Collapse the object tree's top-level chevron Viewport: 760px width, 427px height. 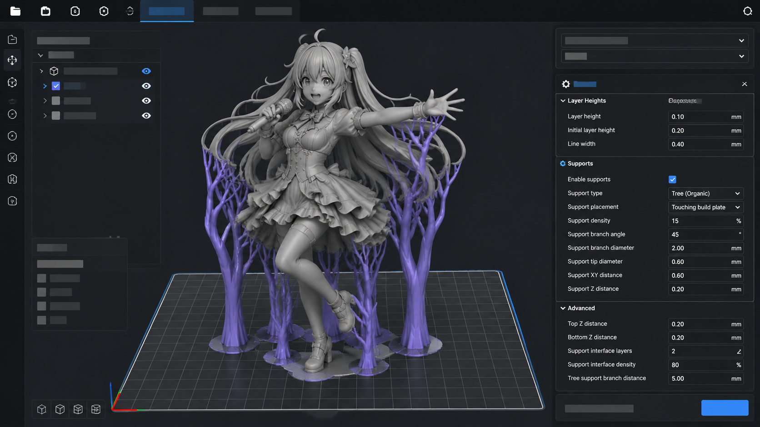point(40,55)
